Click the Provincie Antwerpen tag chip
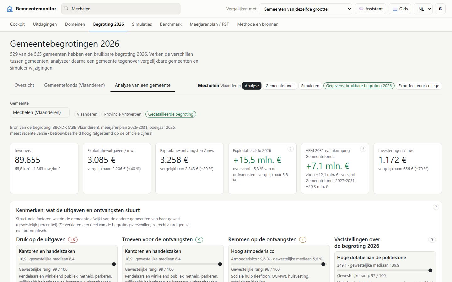452x282 pixels. [x=123, y=114]
